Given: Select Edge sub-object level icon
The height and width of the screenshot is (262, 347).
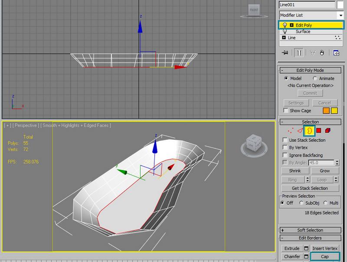Looking at the screenshot, I should pos(299,130).
